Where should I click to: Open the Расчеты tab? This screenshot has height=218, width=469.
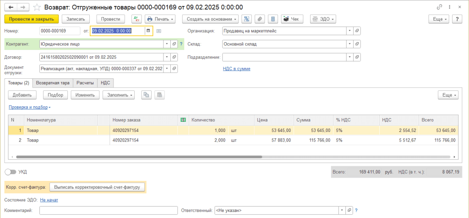tap(86, 83)
